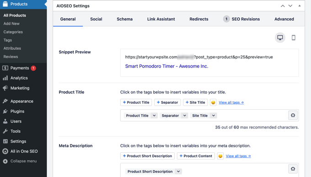This screenshot has height=177, width=311.
Task: Click the Tools wrench icon
Action: [5, 131]
